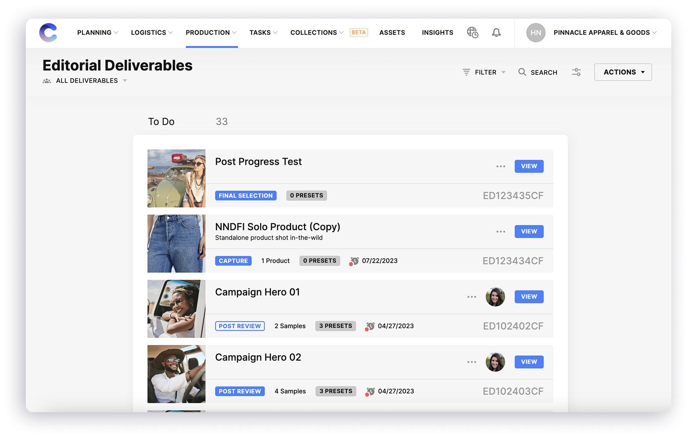This screenshot has height=438, width=690.
Task: Go to the Assets tab
Action: (392, 32)
